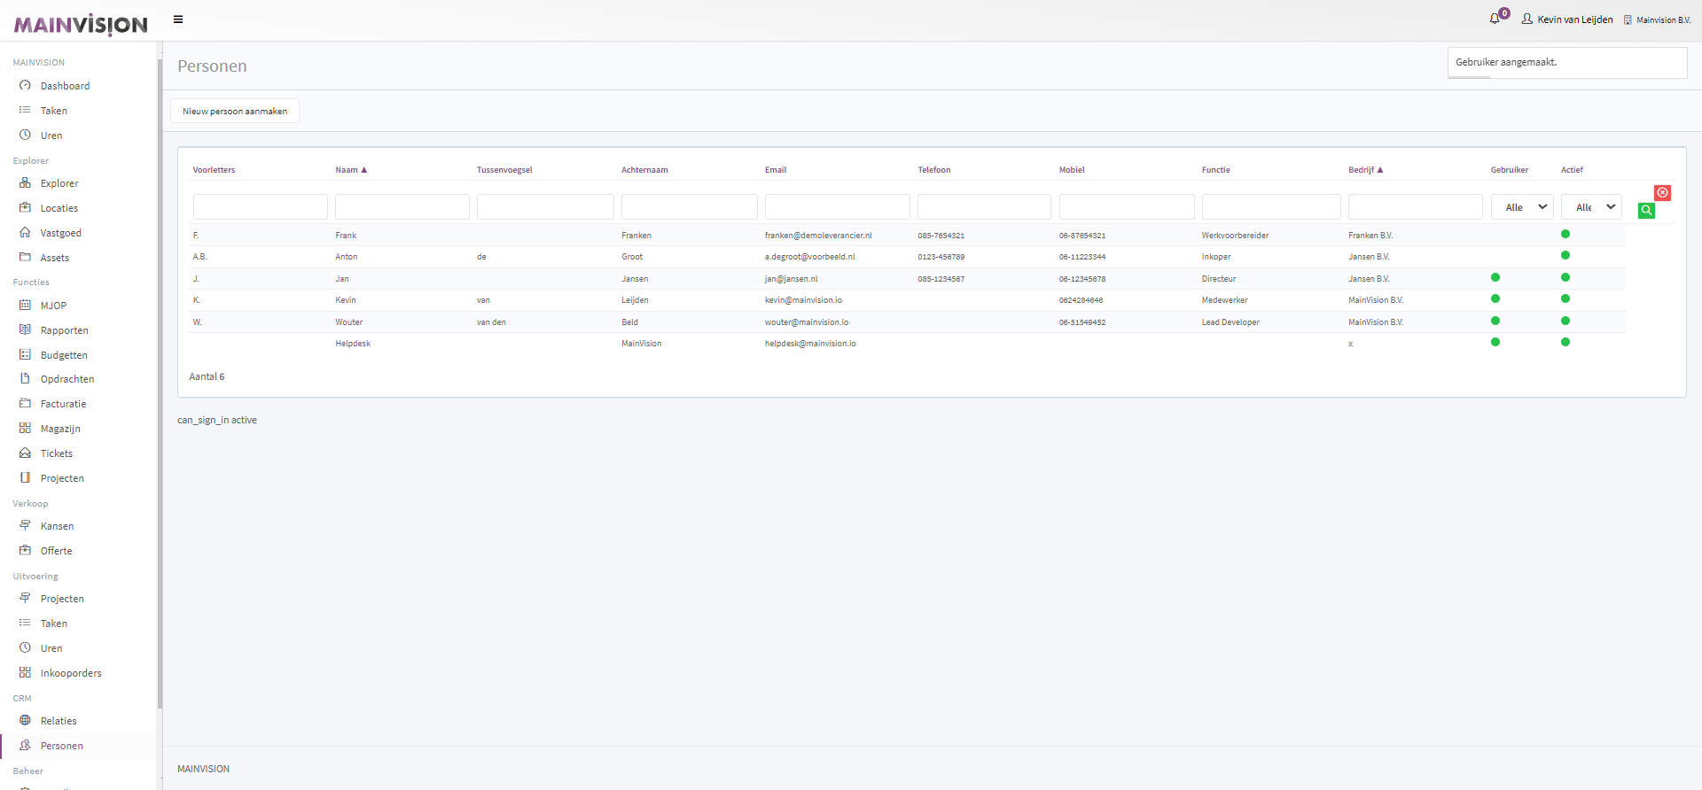
Task: Click the Email filter input field
Action: (837, 207)
